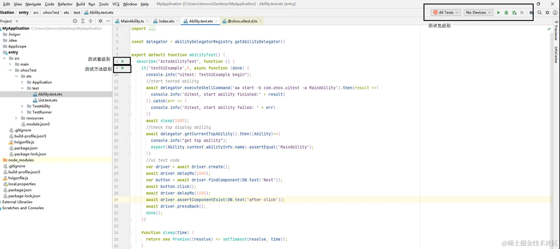Switch to the index.ets tab
560x249 pixels.
(x=166, y=21)
